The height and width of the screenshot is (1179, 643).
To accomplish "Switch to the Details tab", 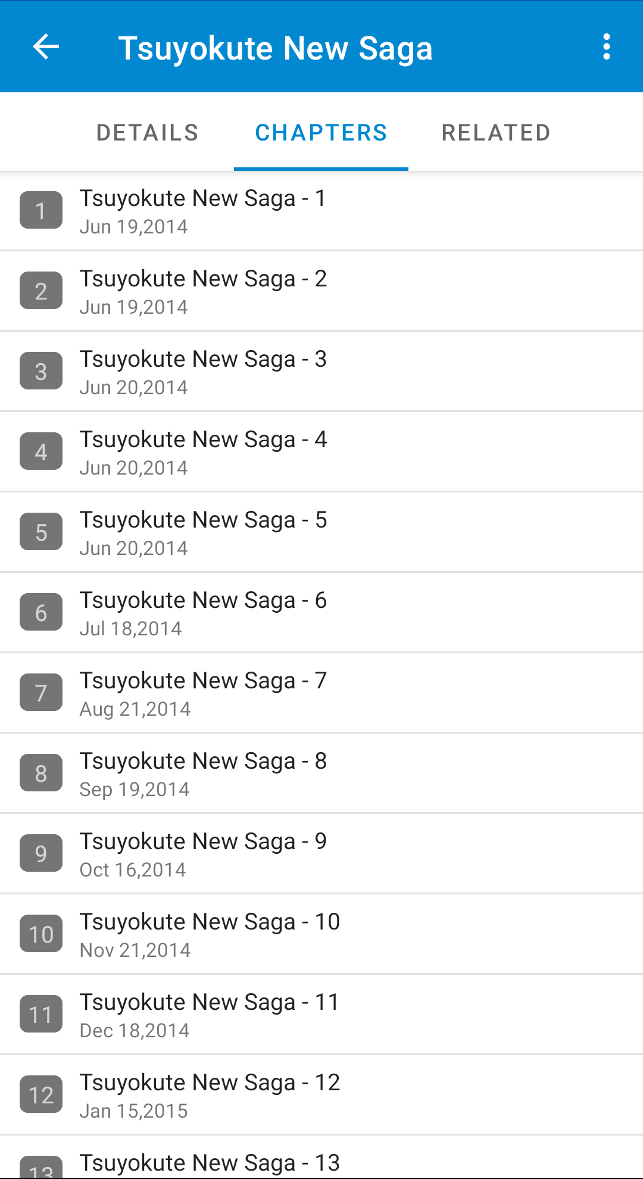I will pos(148,132).
